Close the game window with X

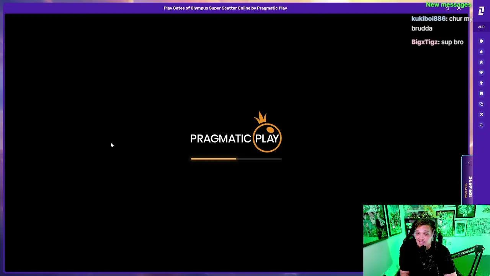point(459,8)
